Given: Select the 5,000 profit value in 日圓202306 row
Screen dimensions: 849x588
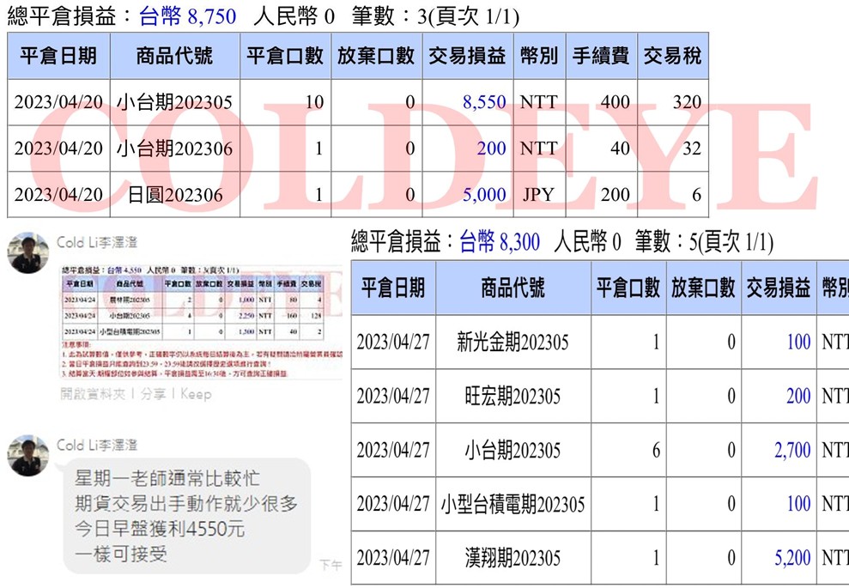Looking at the screenshot, I should [x=484, y=195].
